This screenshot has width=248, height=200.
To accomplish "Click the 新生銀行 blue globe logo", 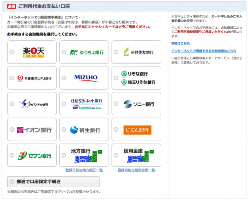I will click(74, 130).
